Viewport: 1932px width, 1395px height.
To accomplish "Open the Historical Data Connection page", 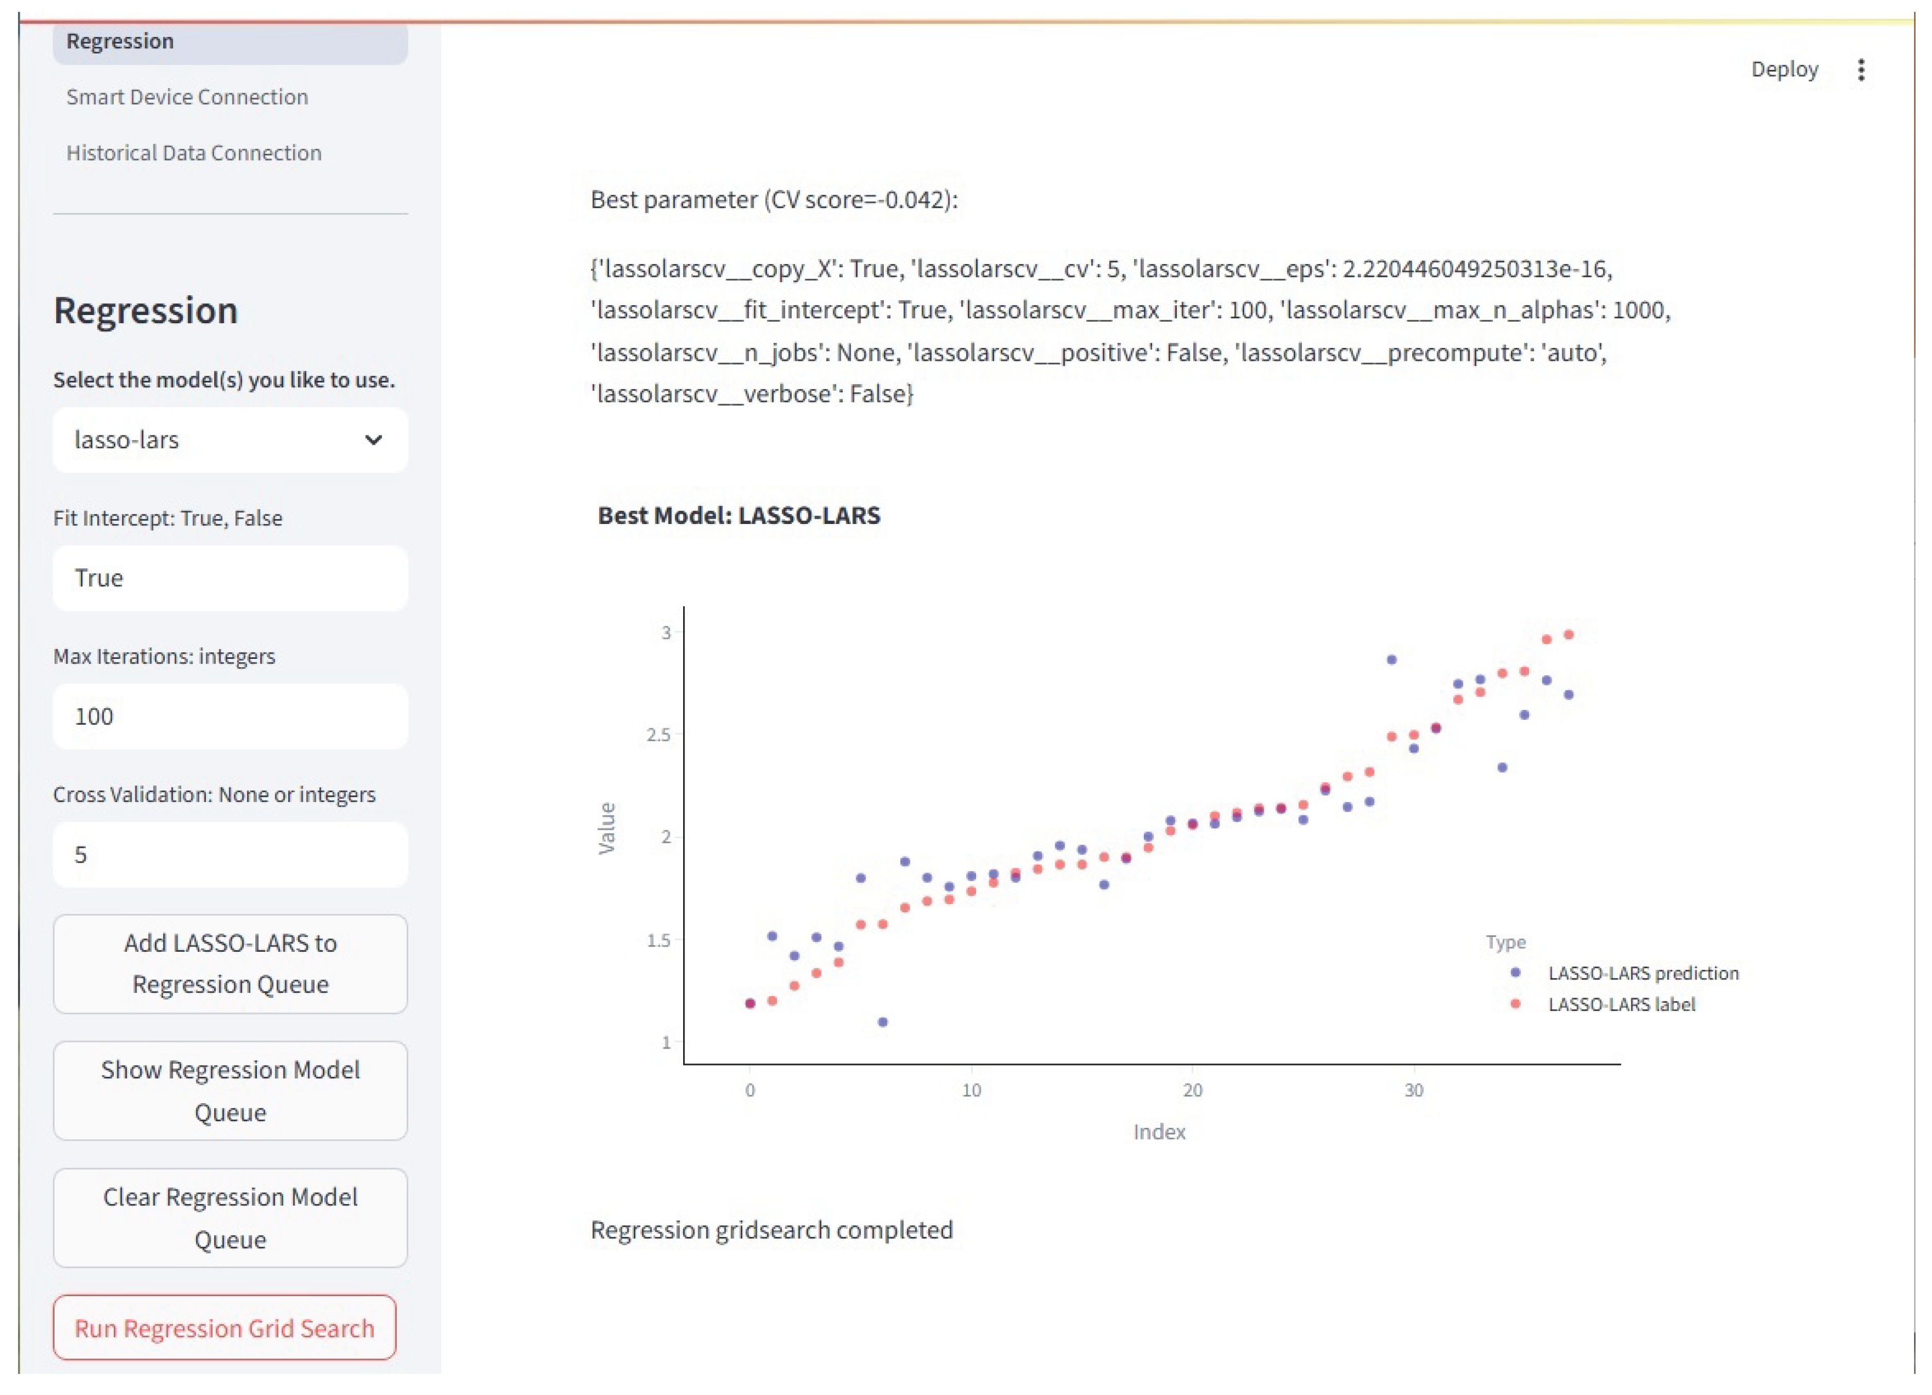I will [194, 152].
